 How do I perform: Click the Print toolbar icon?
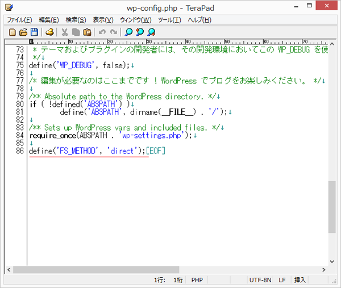(x=49, y=32)
